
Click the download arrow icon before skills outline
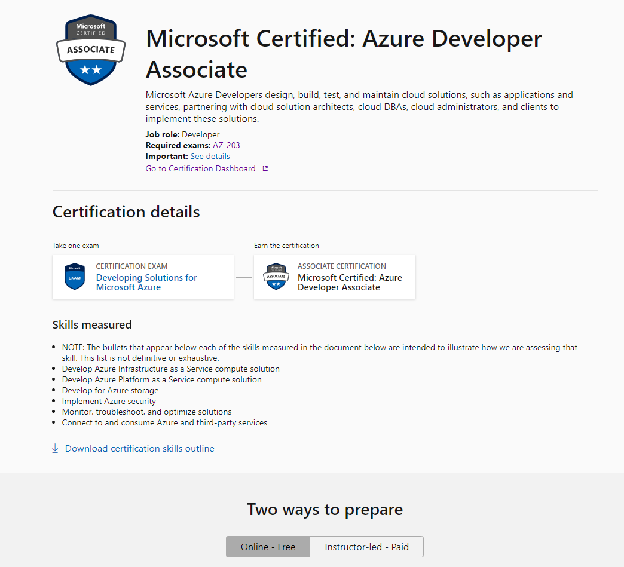(56, 449)
